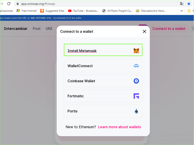The width and height of the screenshot is (194, 145).
Task: Click the WalletConnect blue wave icon
Action: (136, 66)
